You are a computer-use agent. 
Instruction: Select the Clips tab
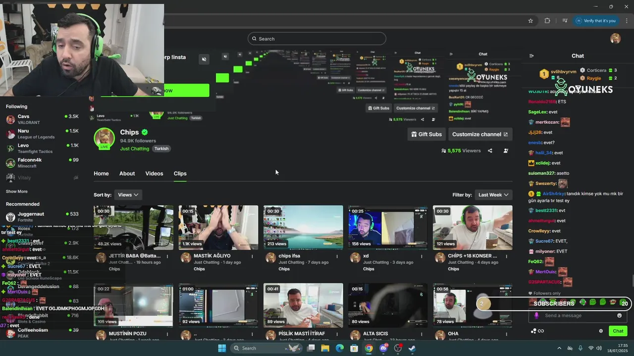pyautogui.click(x=180, y=174)
